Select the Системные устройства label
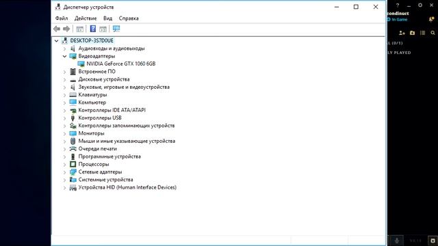The width and height of the screenshot is (438, 246). 105,180
